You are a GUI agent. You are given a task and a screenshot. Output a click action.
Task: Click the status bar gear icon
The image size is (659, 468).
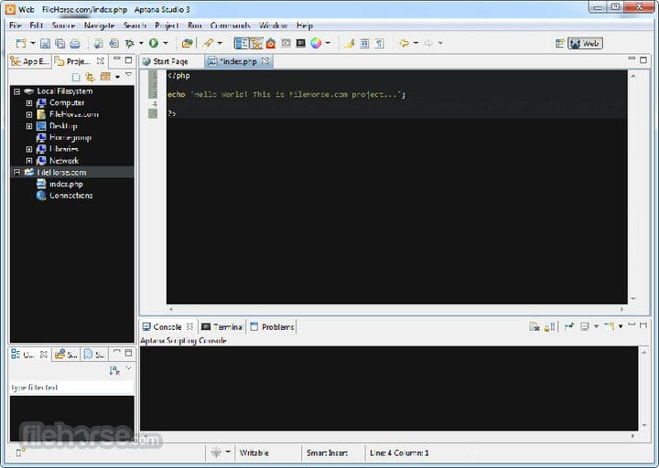[216, 452]
